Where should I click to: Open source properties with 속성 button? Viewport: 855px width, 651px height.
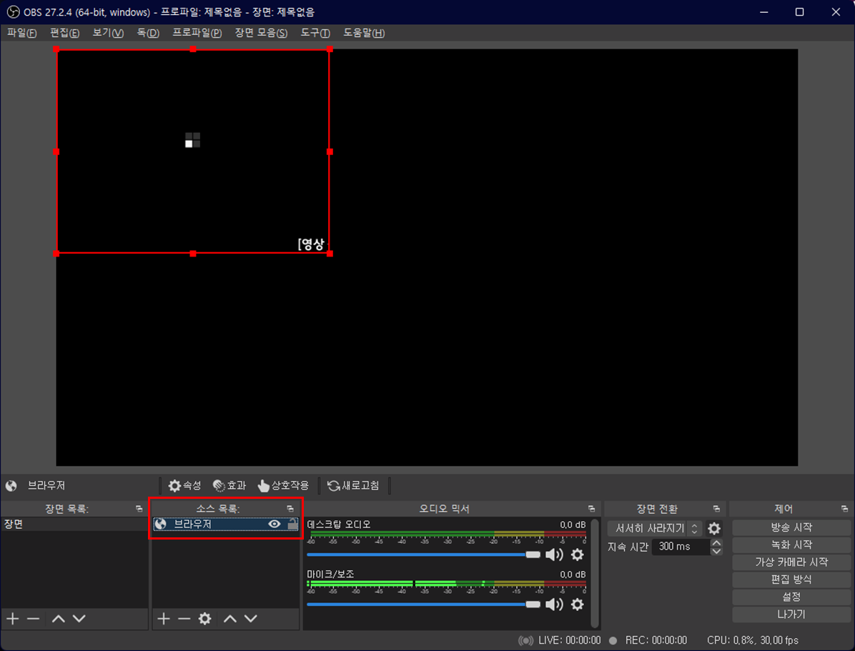click(185, 485)
